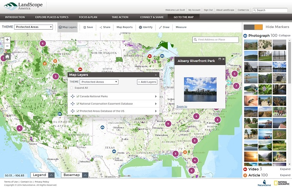
Task: Open the Map Layers toolbar tool
Action: [x=68, y=27]
